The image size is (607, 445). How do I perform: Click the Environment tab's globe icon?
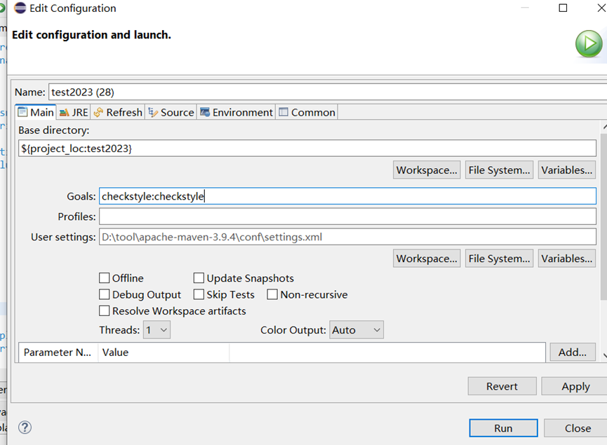206,111
